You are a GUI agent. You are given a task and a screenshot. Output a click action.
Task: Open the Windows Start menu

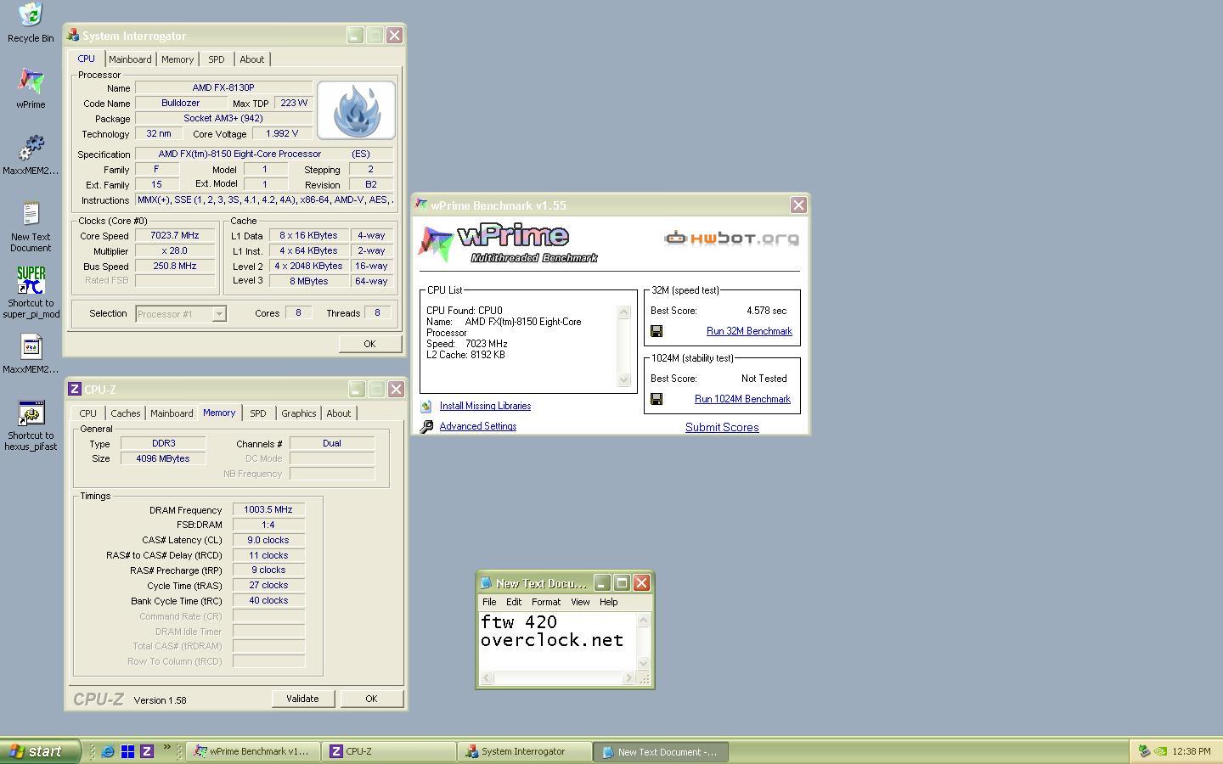[40, 751]
